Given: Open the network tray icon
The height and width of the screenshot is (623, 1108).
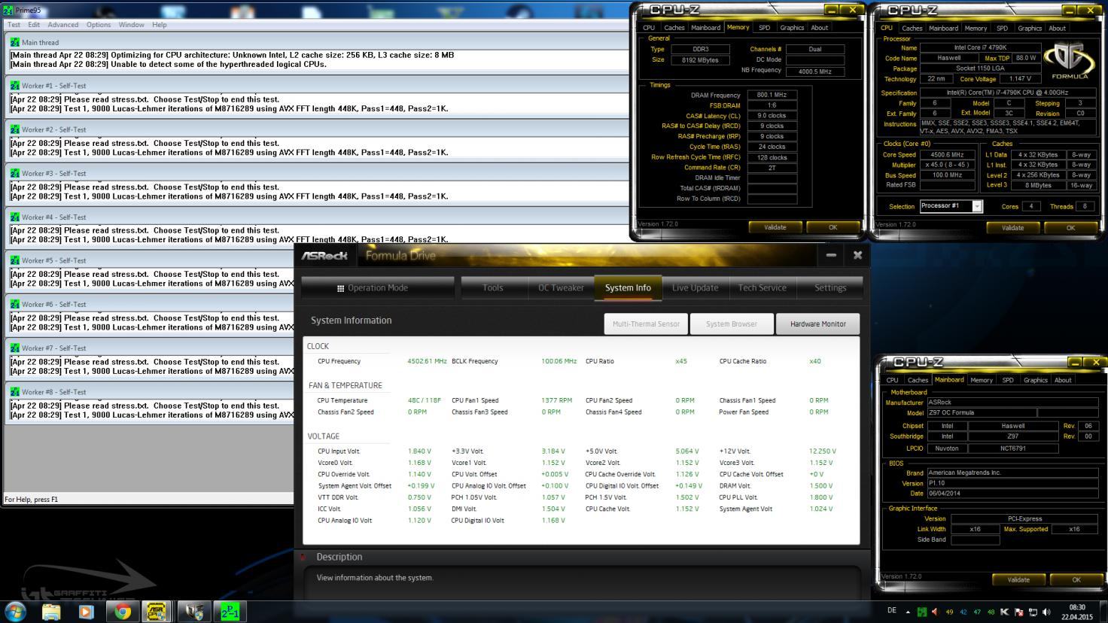Looking at the screenshot, I should pyautogui.click(x=1033, y=612).
